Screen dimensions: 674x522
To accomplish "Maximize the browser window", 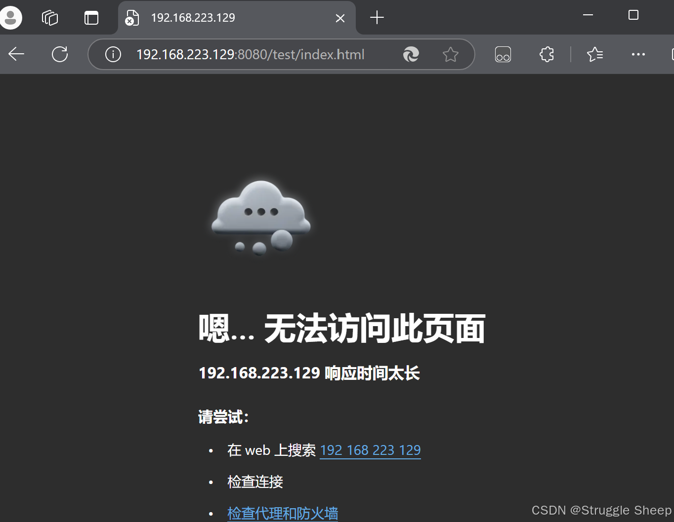I will (x=633, y=15).
